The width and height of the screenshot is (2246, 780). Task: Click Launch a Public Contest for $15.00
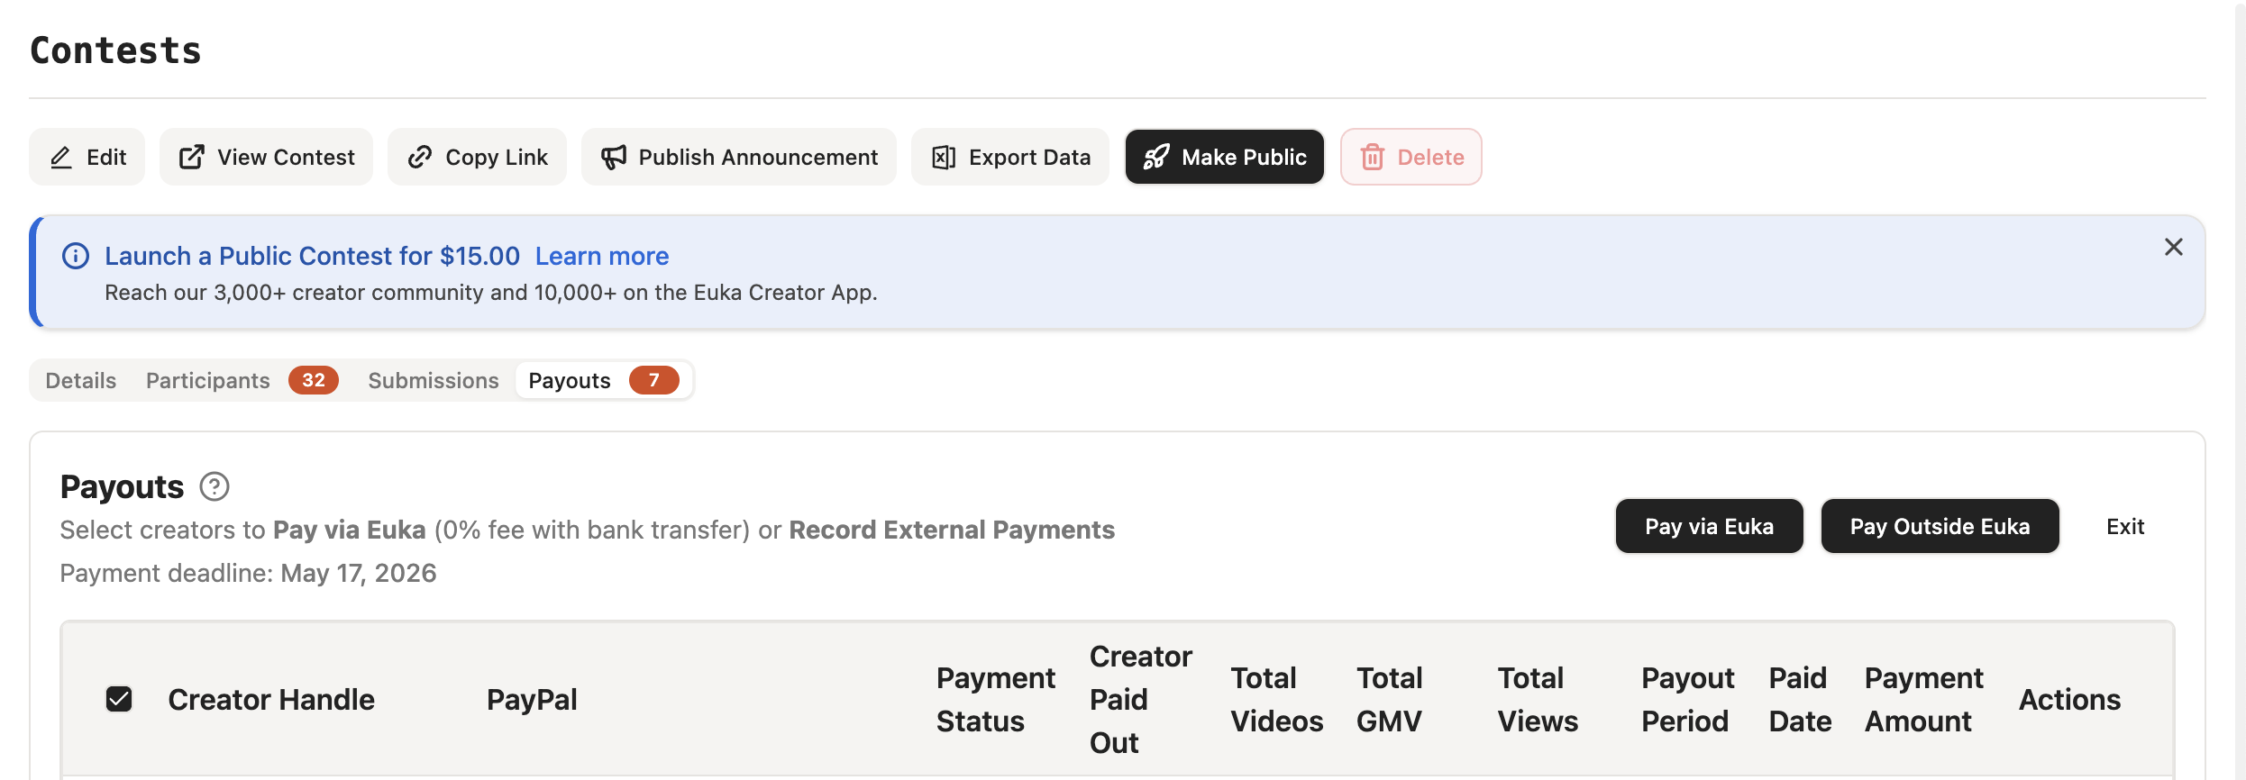pyautogui.click(x=312, y=257)
